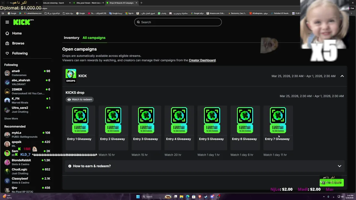This screenshot has height=200, width=356.
Task: Open Creator Dashboard link
Action: [202, 60]
